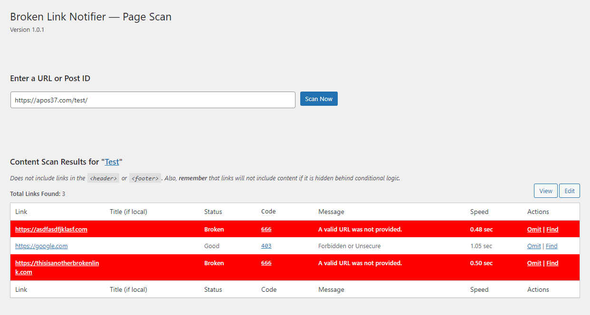This screenshot has height=315, width=590.
Task: Find the thisisanotherbrokenlink.com link on page
Action: click(552, 263)
